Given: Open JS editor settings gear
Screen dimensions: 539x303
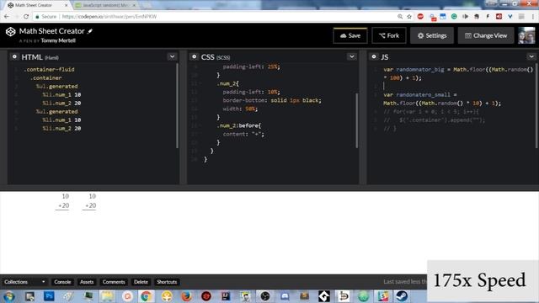Looking at the screenshot, I should coord(374,56).
